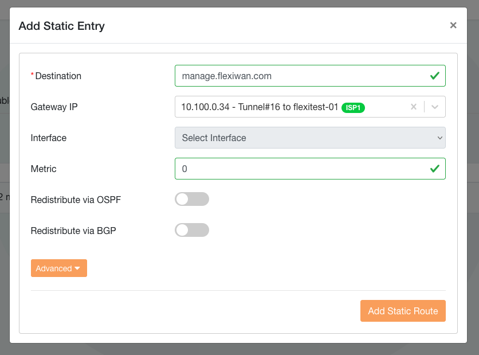The width and height of the screenshot is (479, 355).
Task: Close the Add Static Entry dialog
Action: 453,25
